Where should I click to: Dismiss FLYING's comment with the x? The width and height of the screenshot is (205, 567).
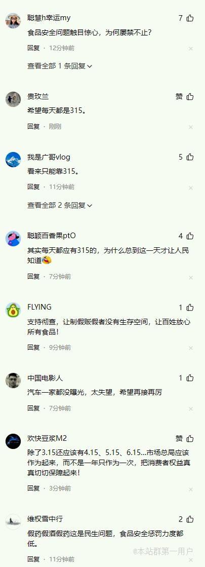click(x=190, y=348)
